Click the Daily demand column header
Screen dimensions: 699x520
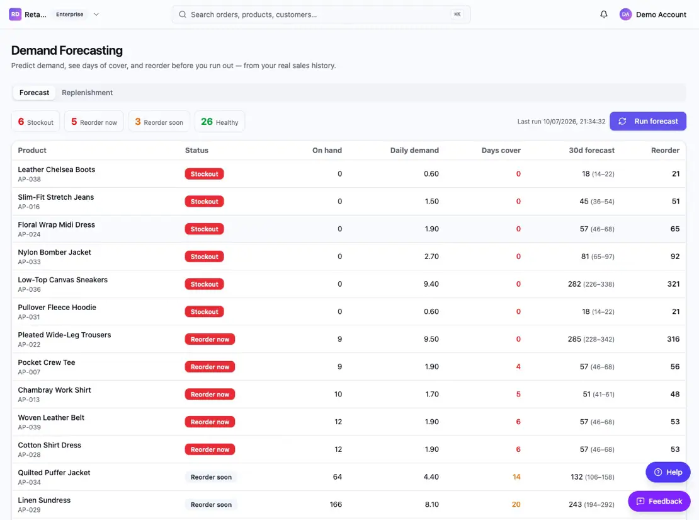414,151
